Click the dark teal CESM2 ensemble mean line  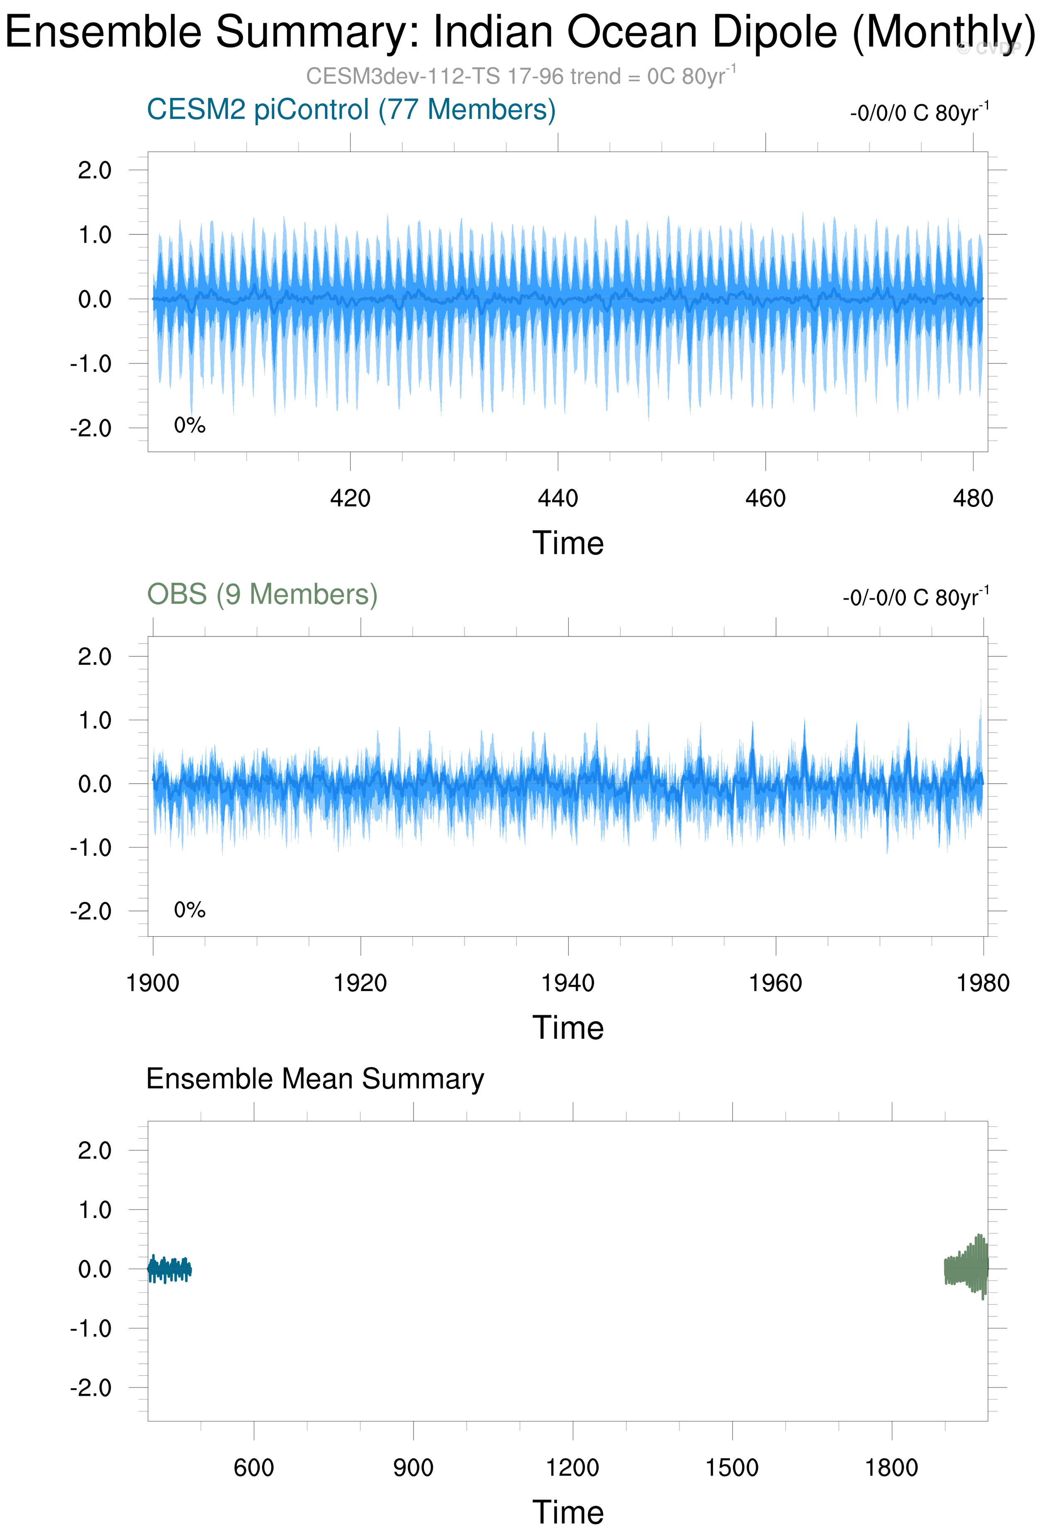pyautogui.click(x=169, y=1269)
